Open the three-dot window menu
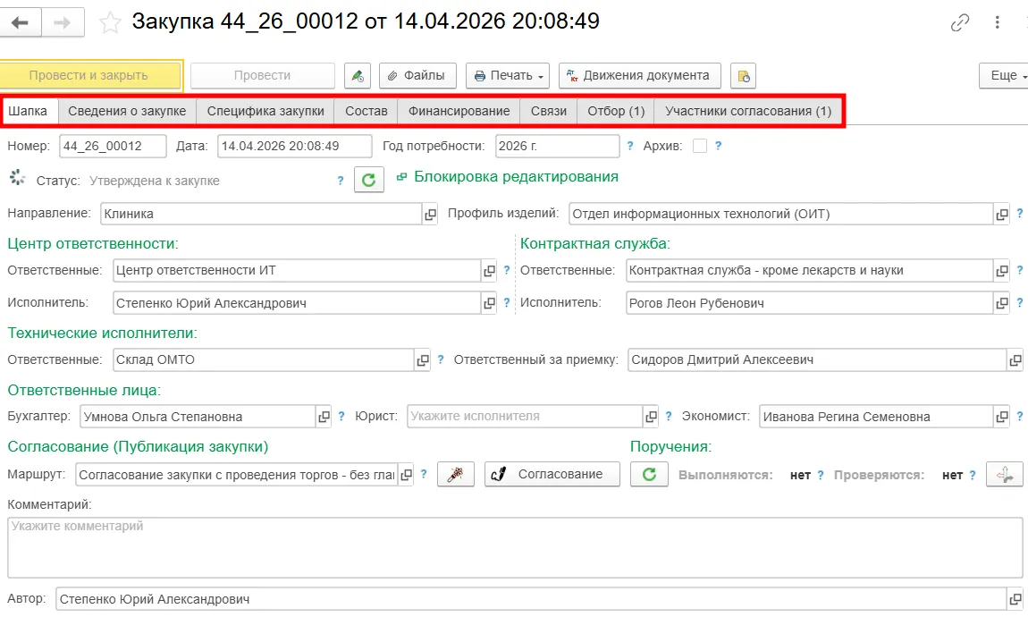 998,23
